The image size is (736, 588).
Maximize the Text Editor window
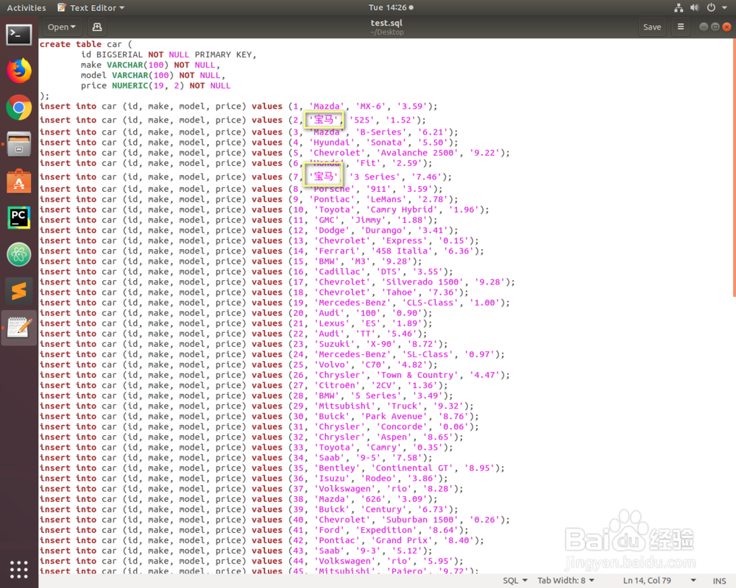coord(715,26)
